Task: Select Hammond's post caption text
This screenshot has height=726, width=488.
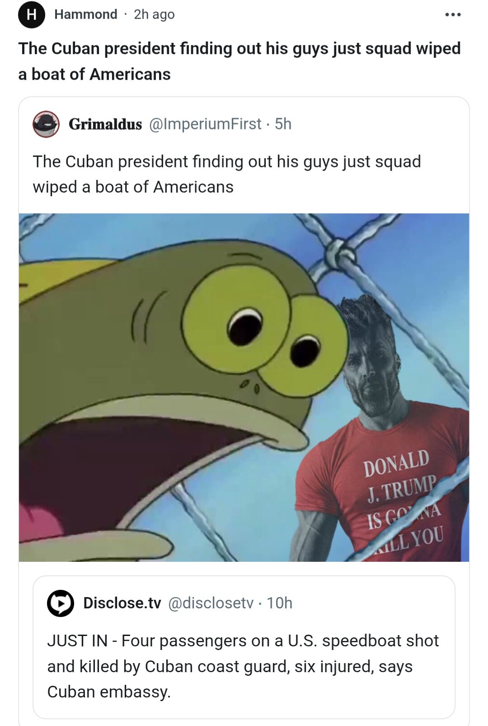Action: click(239, 61)
